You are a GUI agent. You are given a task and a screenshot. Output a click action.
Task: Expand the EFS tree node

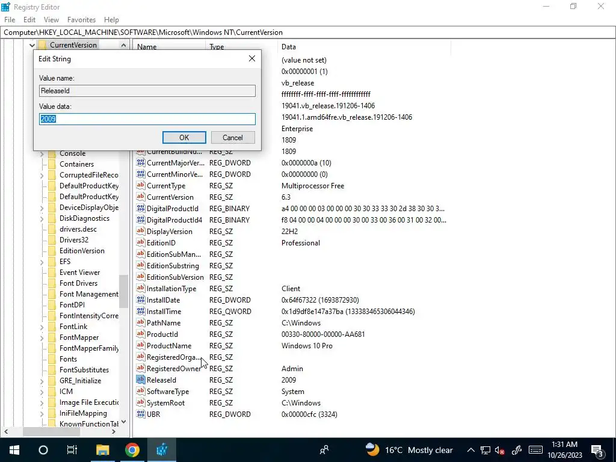coord(42,262)
